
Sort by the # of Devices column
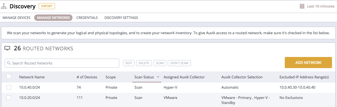(87, 77)
